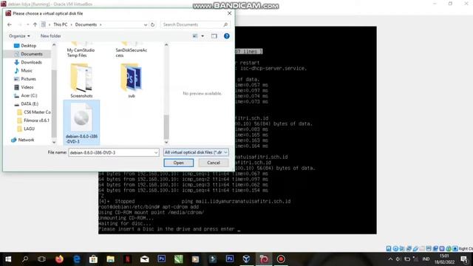Screen dimensions: 473x266
Task: Open the address bar history dropdown
Action: pos(146,24)
